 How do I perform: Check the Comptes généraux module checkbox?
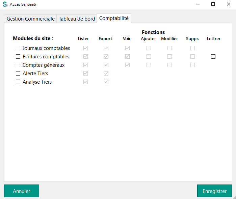pos(18,65)
